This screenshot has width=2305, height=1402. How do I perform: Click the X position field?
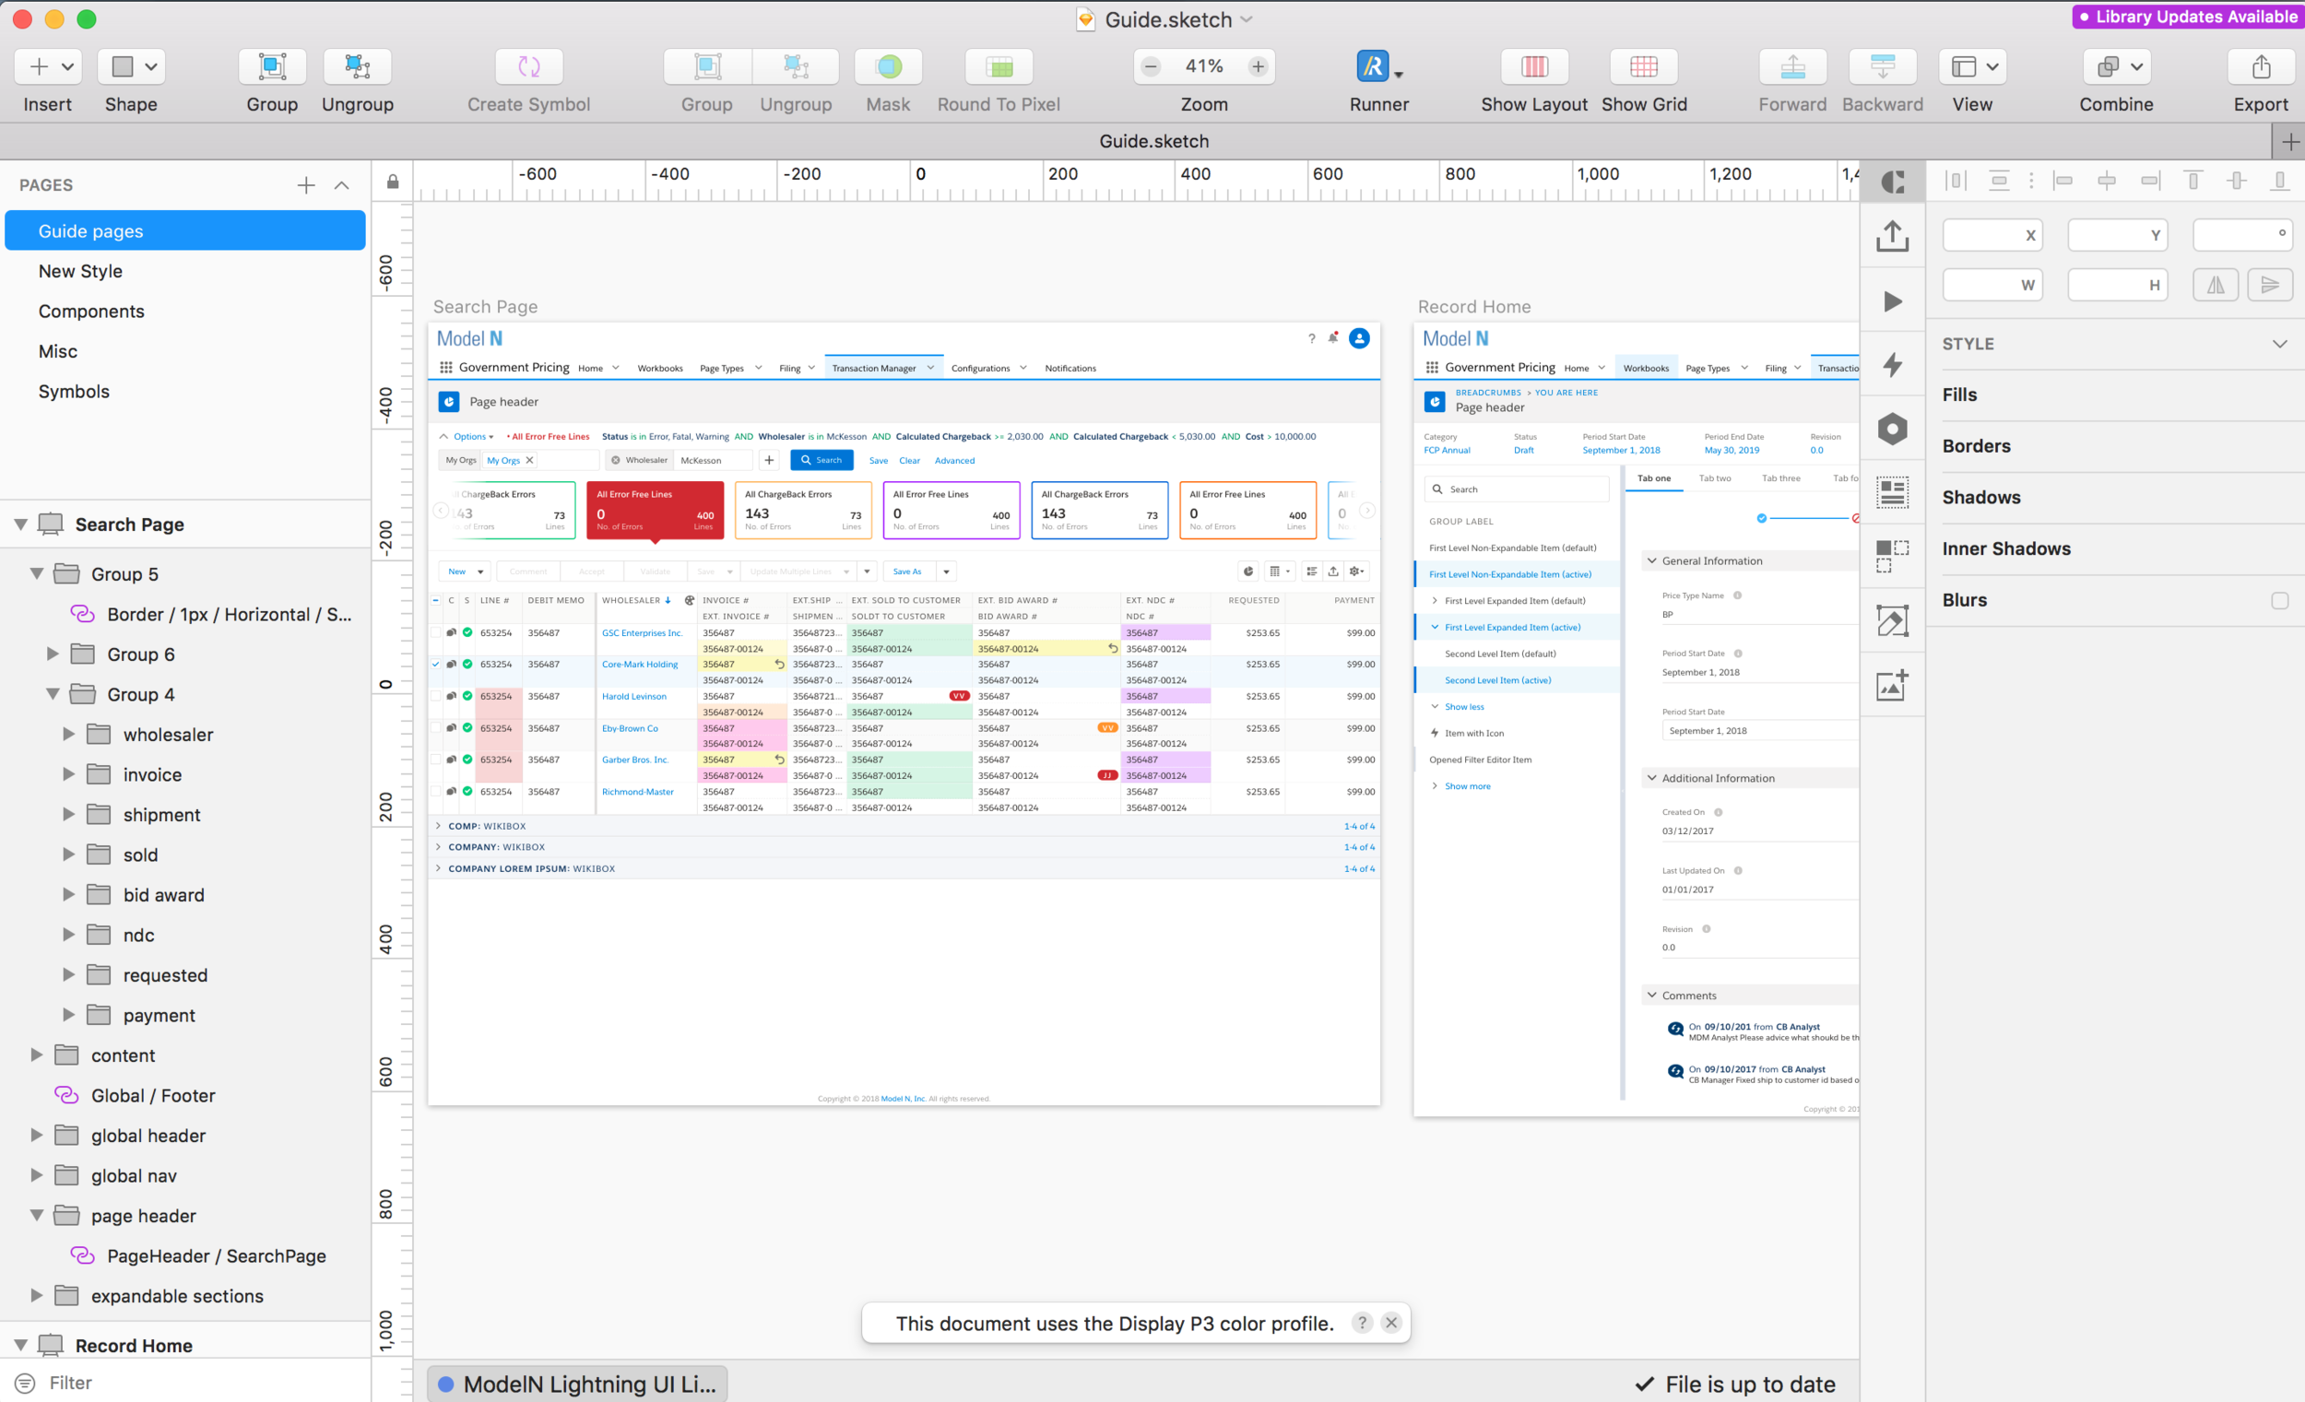(1992, 235)
